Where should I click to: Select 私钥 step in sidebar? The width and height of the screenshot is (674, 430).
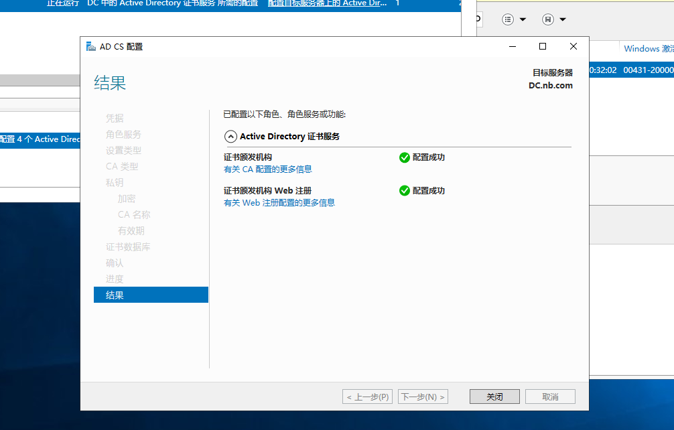coord(115,183)
